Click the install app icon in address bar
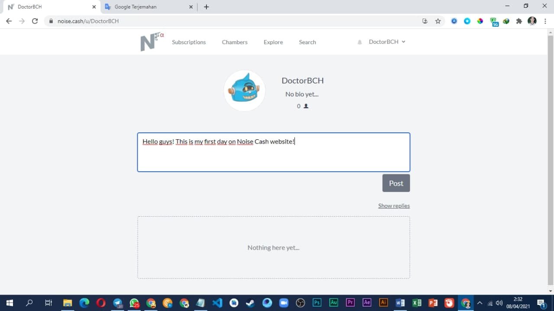554x311 pixels. click(x=425, y=21)
